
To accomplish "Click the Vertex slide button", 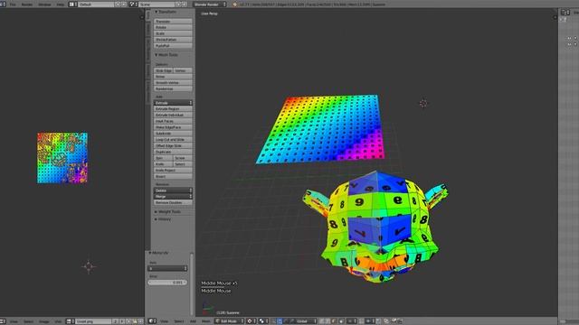I will [x=183, y=70].
